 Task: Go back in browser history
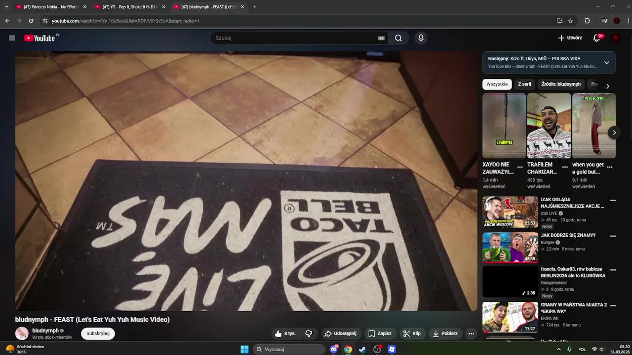click(7, 21)
